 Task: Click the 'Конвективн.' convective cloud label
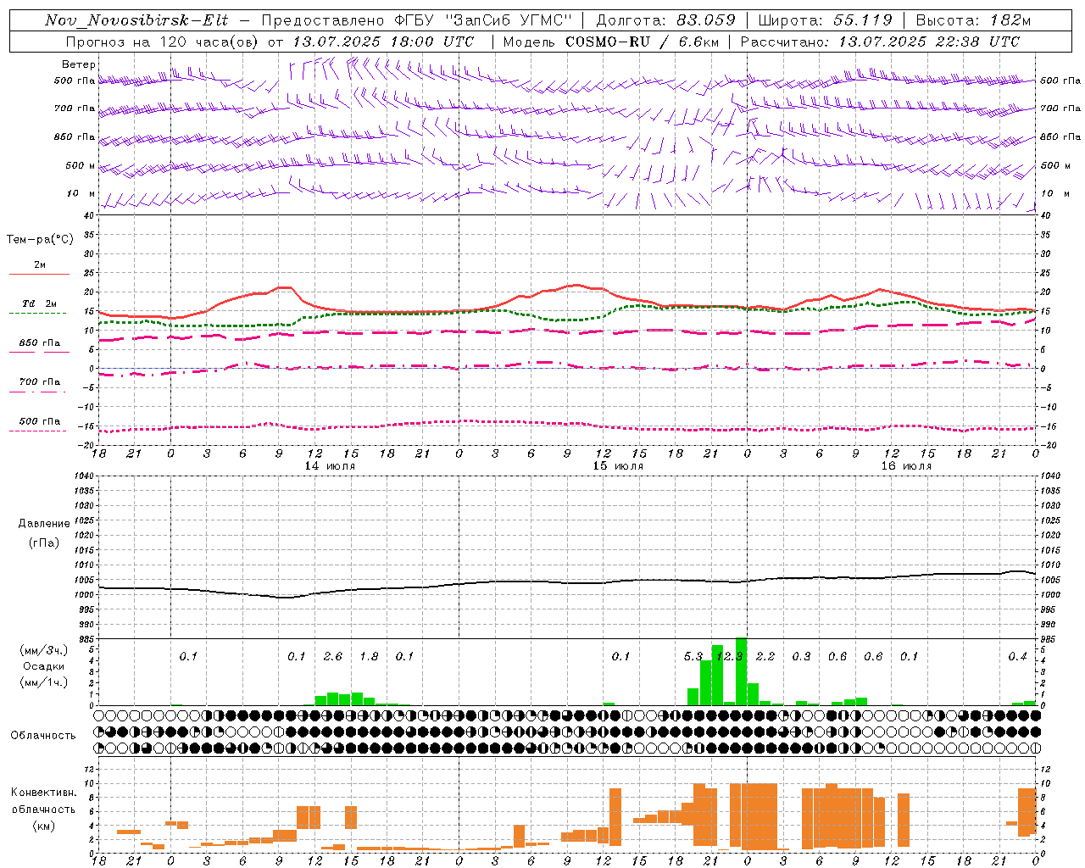[43, 792]
